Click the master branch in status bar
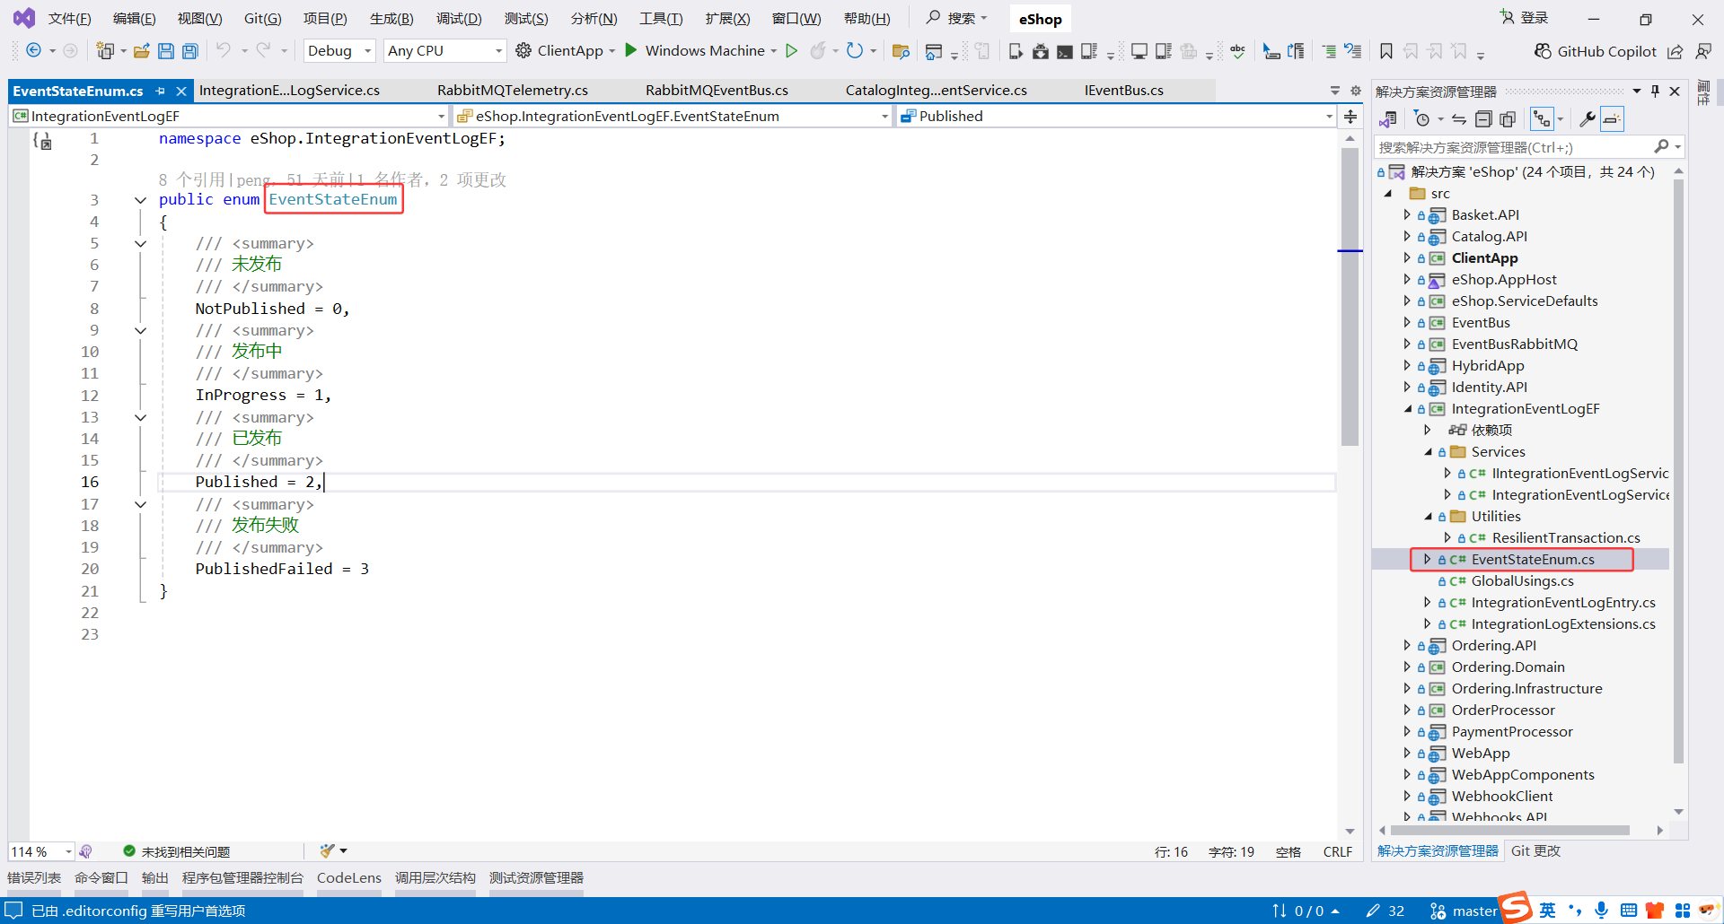This screenshot has height=924, width=1724. pos(1464,911)
